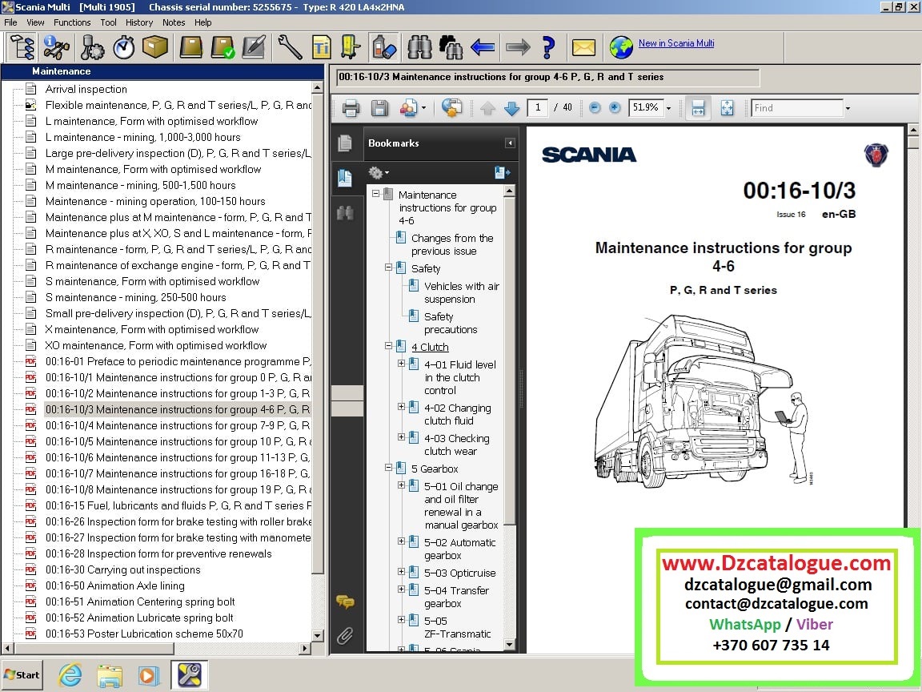Image resolution: width=922 pixels, height=692 pixels.
Task: Open the 4 Clutch bookmark link
Action: [430, 347]
